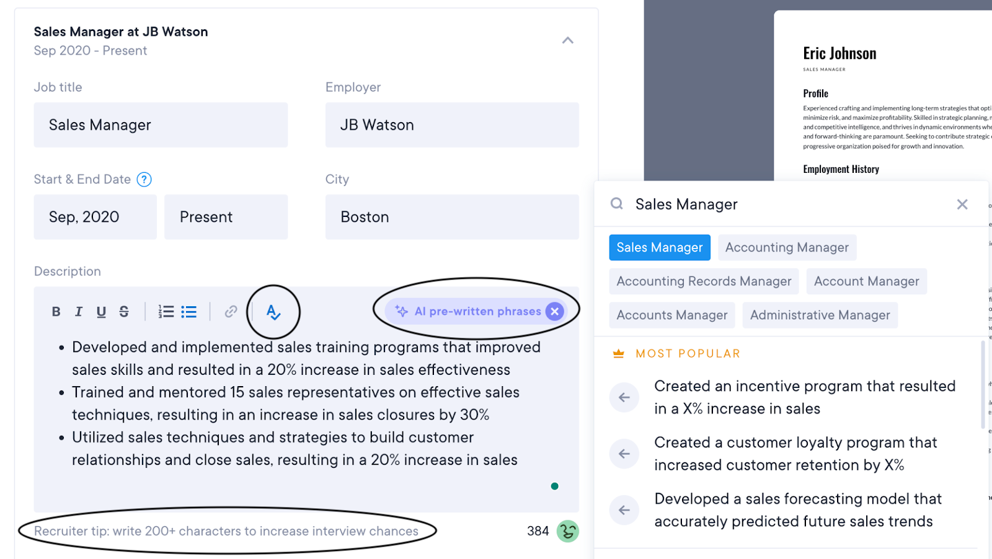The image size is (992, 559).
Task: Click the phrases list scrollbar
Action: [983, 384]
